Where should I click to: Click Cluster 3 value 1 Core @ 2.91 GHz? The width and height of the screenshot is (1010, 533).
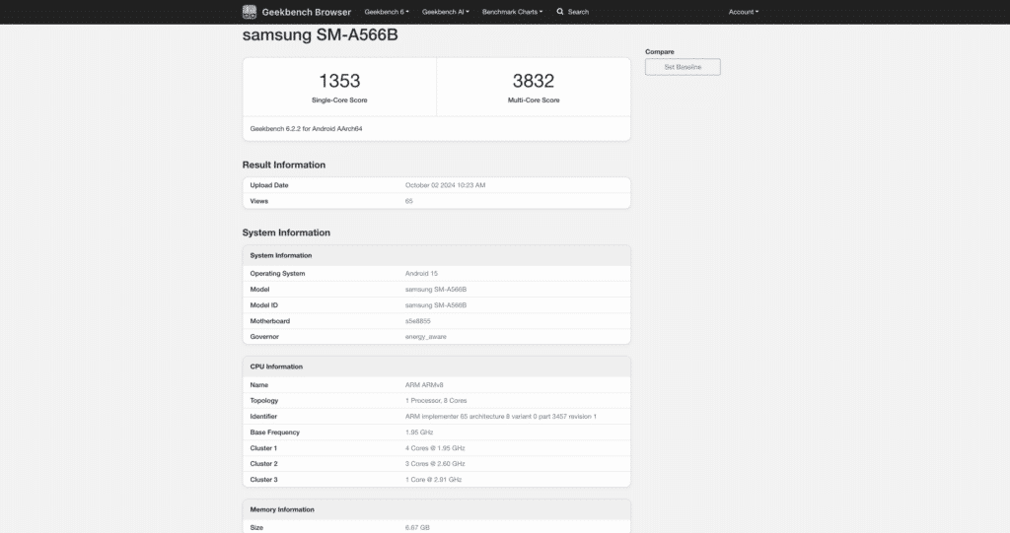click(434, 480)
